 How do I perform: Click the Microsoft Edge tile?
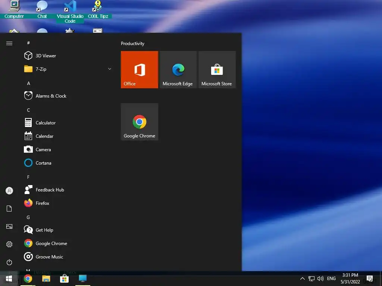178,70
